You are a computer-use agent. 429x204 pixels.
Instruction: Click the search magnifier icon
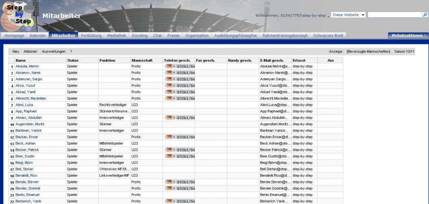point(425,15)
